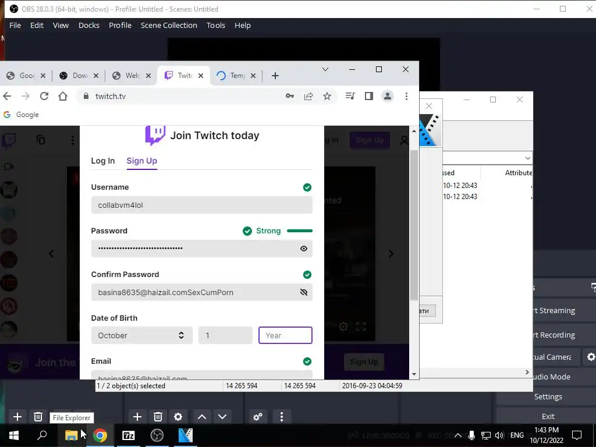
Task: Select the Sign Up tab
Action: click(x=142, y=161)
